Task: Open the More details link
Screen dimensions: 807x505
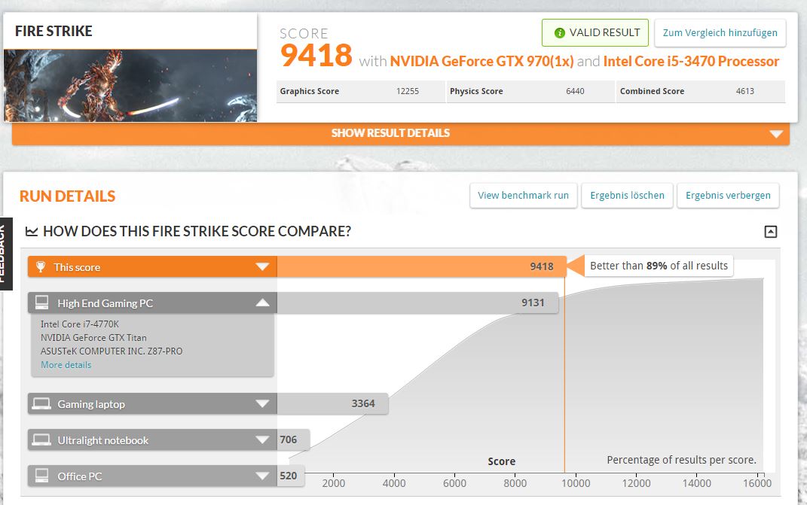Action: [x=66, y=364]
